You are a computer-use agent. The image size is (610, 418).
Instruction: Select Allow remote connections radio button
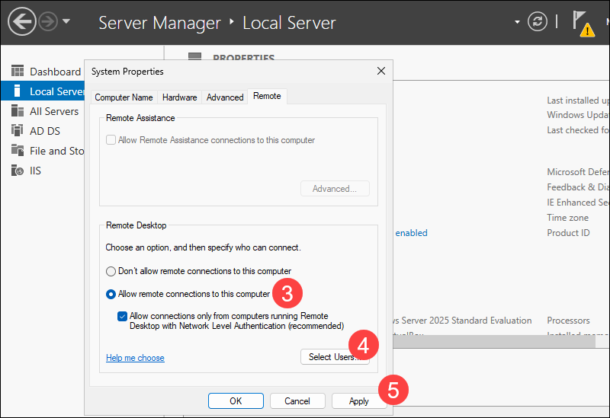111,294
